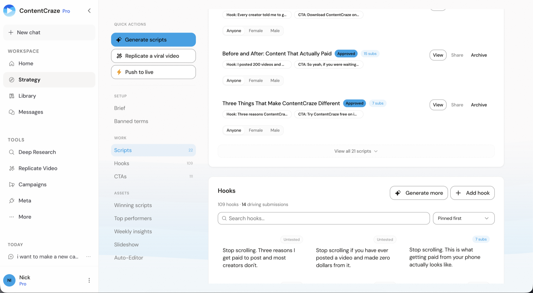The width and height of the screenshot is (533, 293).
Task: Click magnifier icon in Search hooks field
Action: click(224, 218)
